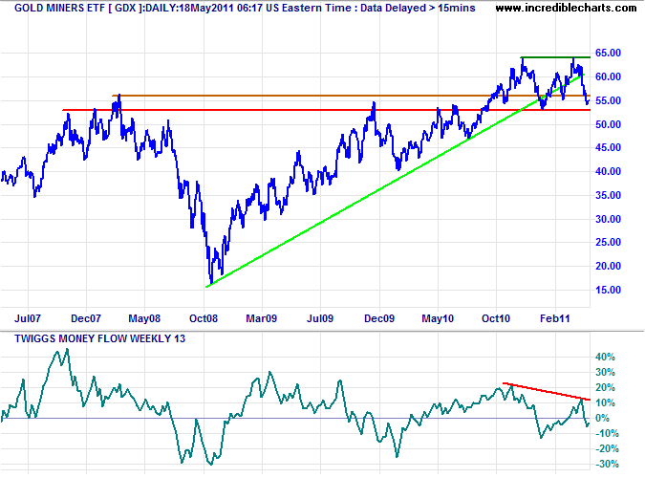The width and height of the screenshot is (645, 478).
Task: Click the 10% money flow axis label
Action: tap(605, 402)
